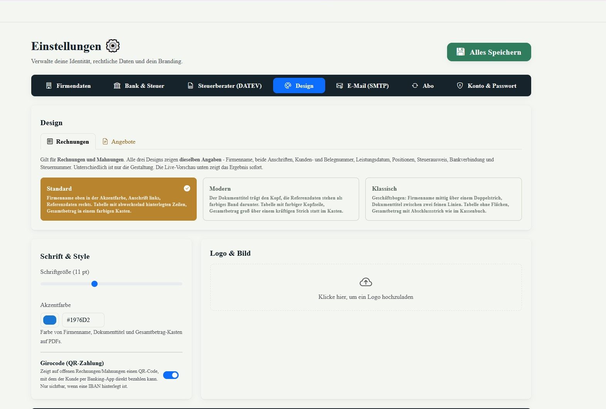The width and height of the screenshot is (606, 409).
Task: Select the Rechnungen design subtab
Action: 68,141
